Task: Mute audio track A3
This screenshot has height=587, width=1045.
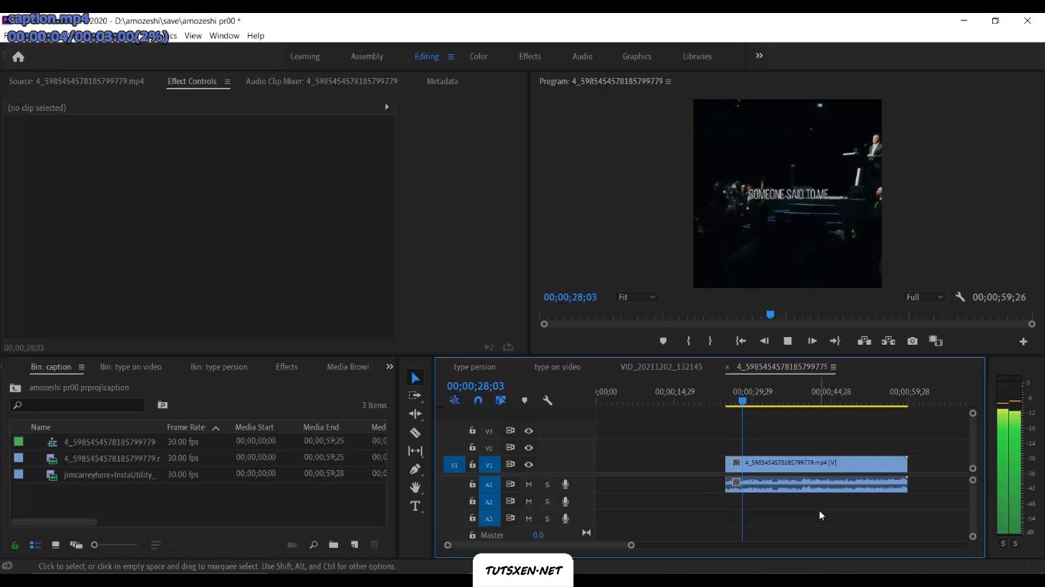Action: (x=528, y=519)
